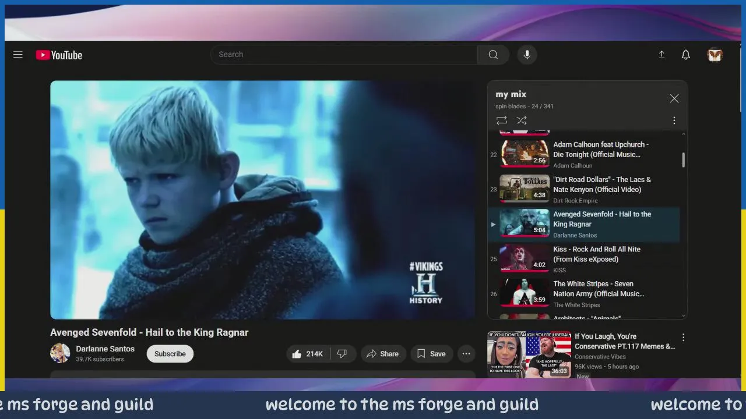The height and width of the screenshot is (419, 746).
Task: Dislike the current video
Action: tap(343, 354)
